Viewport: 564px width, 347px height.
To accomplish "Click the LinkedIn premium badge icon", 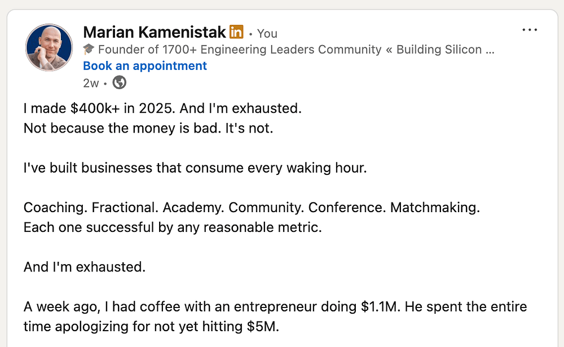I will coord(236,32).
